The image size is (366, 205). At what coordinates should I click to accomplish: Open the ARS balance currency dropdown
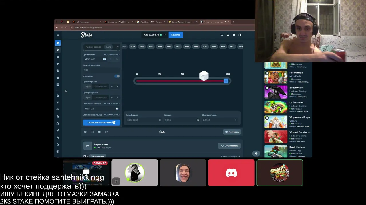[x=155, y=35]
